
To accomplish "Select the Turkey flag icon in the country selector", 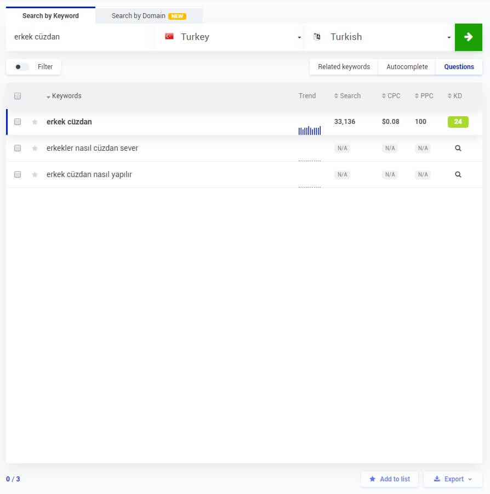I will (168, 37).
